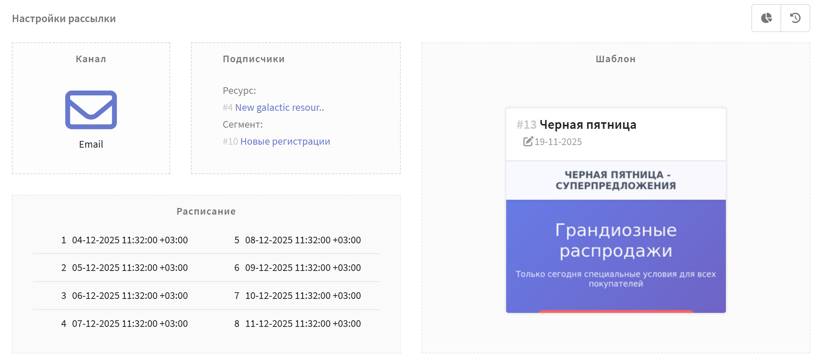The image size is (821, 360).
Task: Open the New galactic resour.. resource link
Action: [279, 107]
